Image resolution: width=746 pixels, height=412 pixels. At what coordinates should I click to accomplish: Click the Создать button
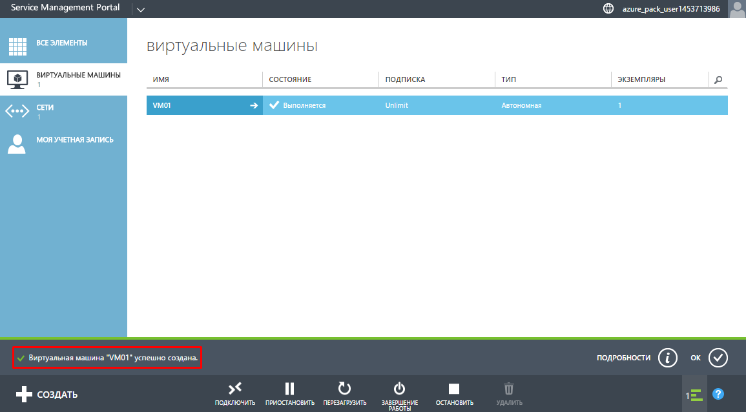pos(47,395)
